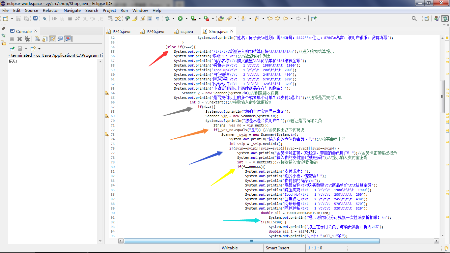Click Remove Launch X icon in Console
Viewport: 450px width, 253px height.
click(x=19, y=39)
